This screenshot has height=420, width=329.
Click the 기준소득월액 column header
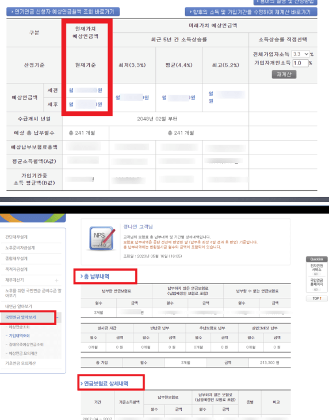click(x=129, y=402)
